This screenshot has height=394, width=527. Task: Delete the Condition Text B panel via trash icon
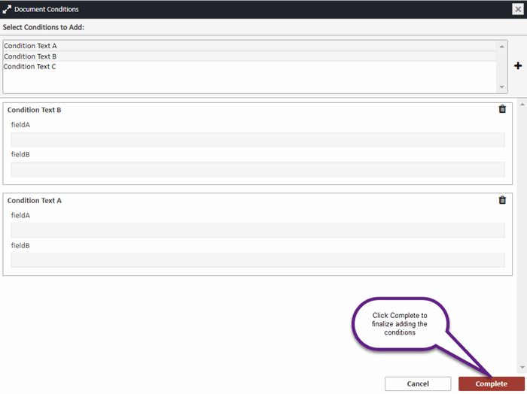502,109
